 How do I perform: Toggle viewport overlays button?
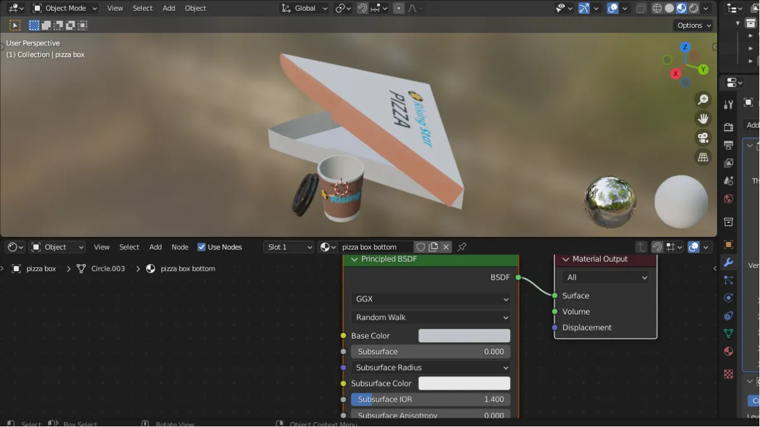coord(613,8)
